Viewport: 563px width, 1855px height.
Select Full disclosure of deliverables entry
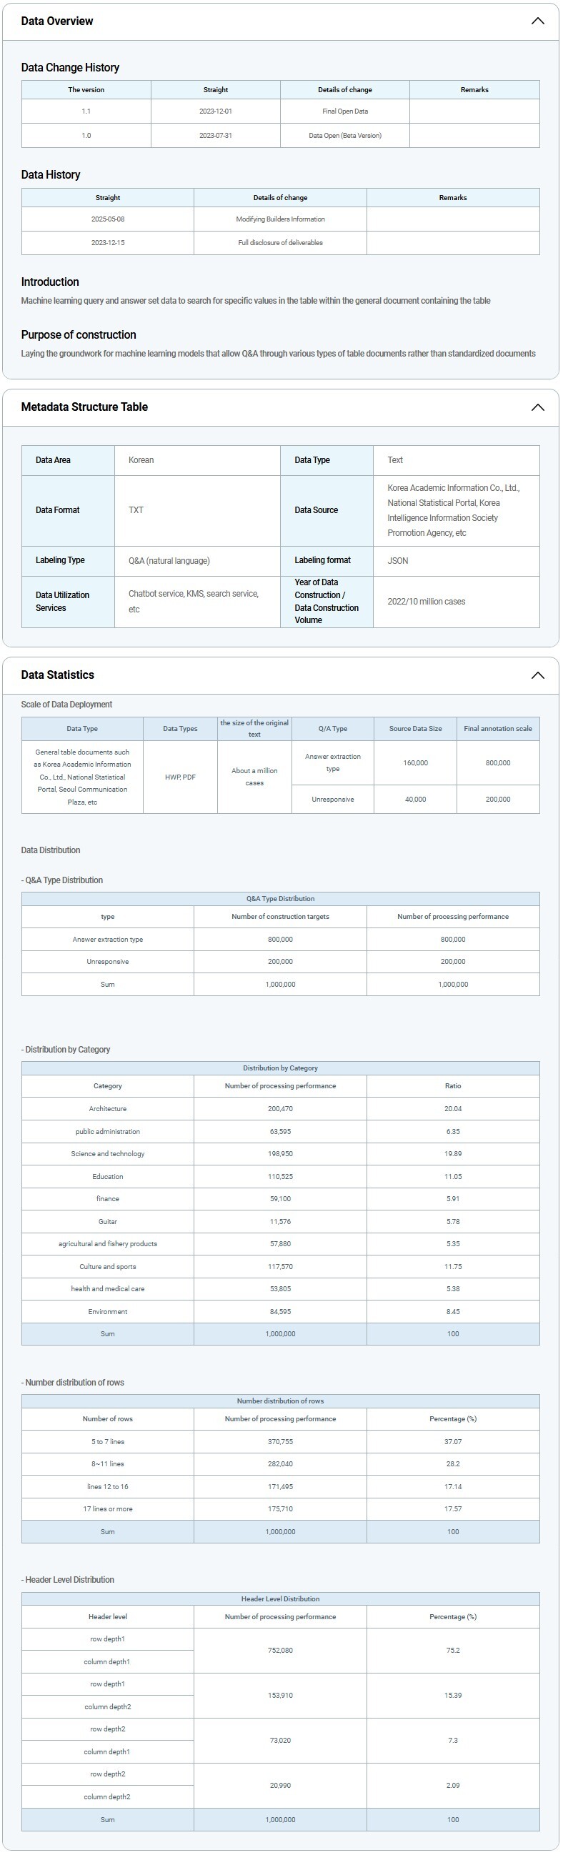pyautogui.click(x=280, y=243)
